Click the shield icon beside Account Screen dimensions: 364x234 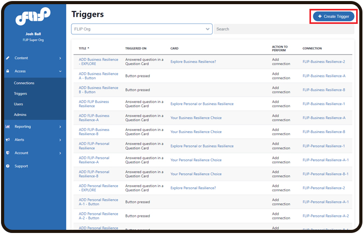tap(8, 153)
